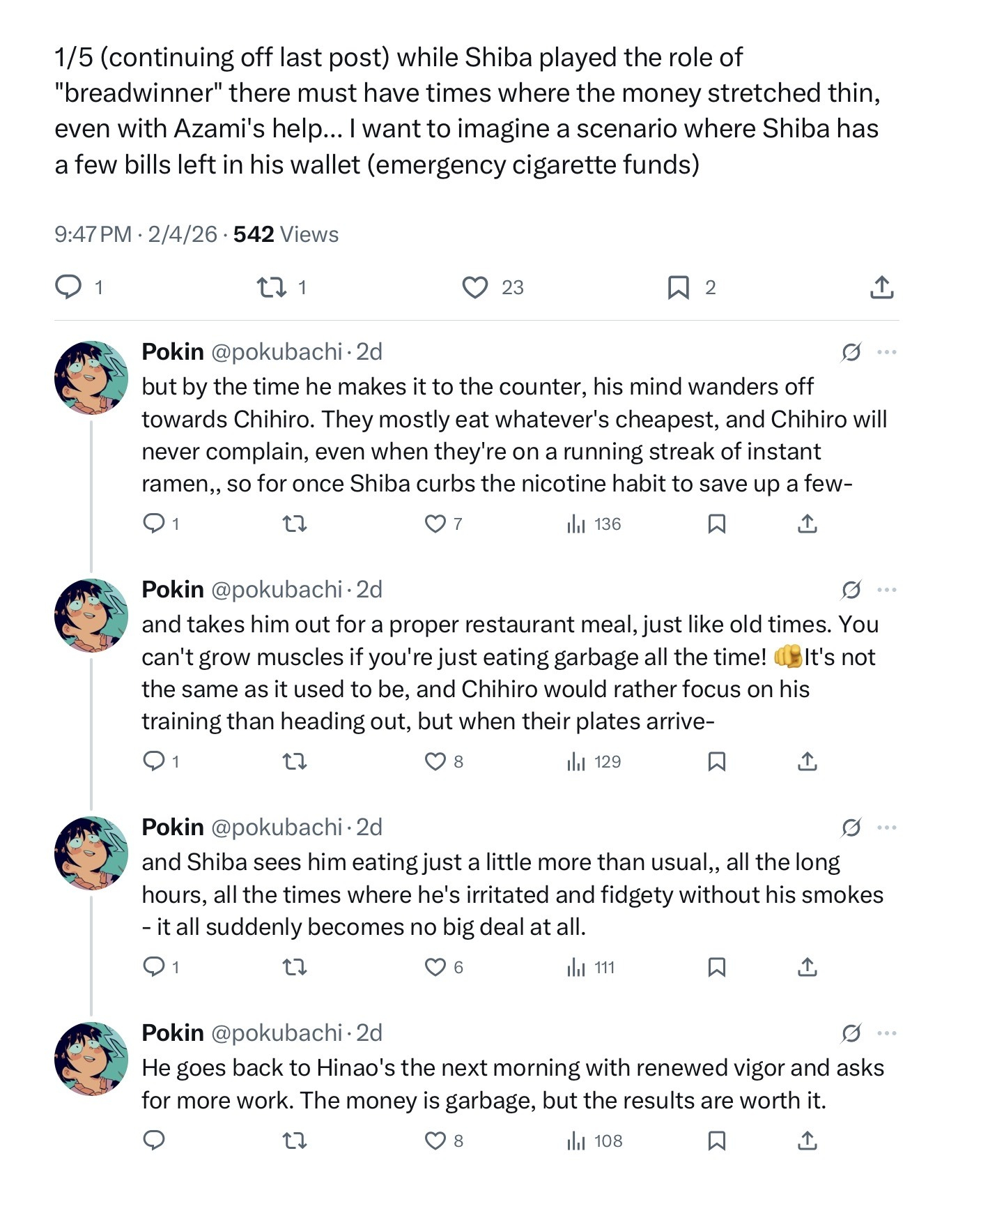Bookmark the main post with 2 bookmarks
The width and height of the screenshot is (981, 1227).
coord(678,287)
